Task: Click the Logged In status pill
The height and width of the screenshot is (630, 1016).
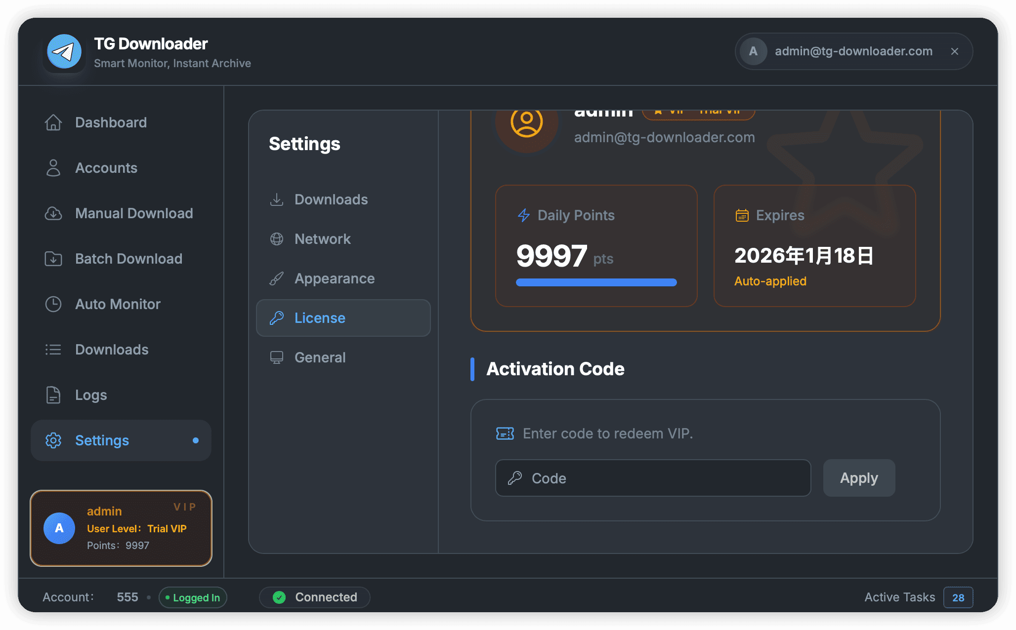Action: (193, 597)
